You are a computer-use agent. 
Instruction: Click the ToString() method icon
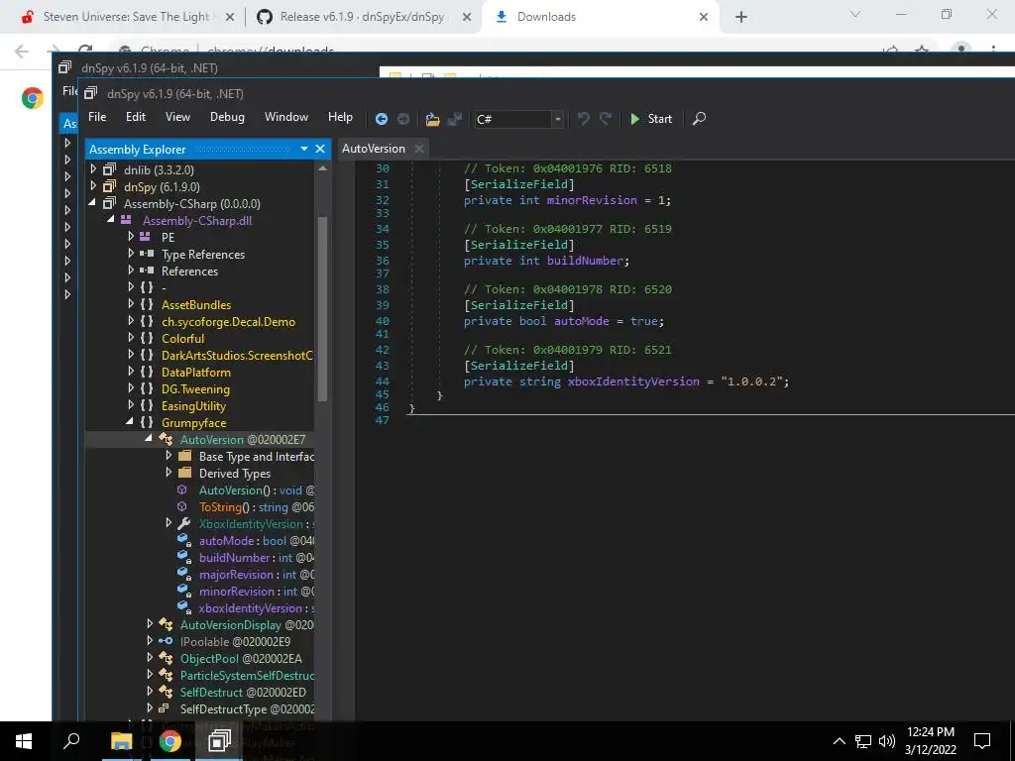[x=182, y=506]
